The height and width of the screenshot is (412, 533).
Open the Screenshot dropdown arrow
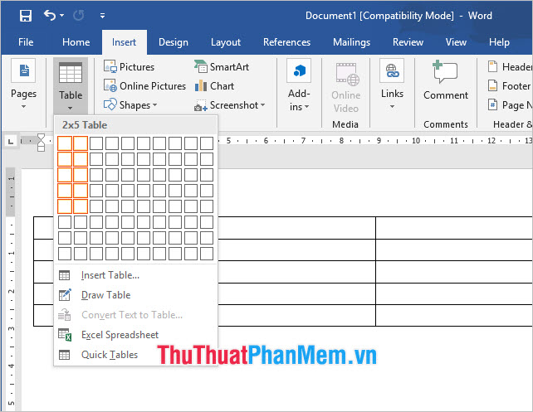[x=262, y=105]
